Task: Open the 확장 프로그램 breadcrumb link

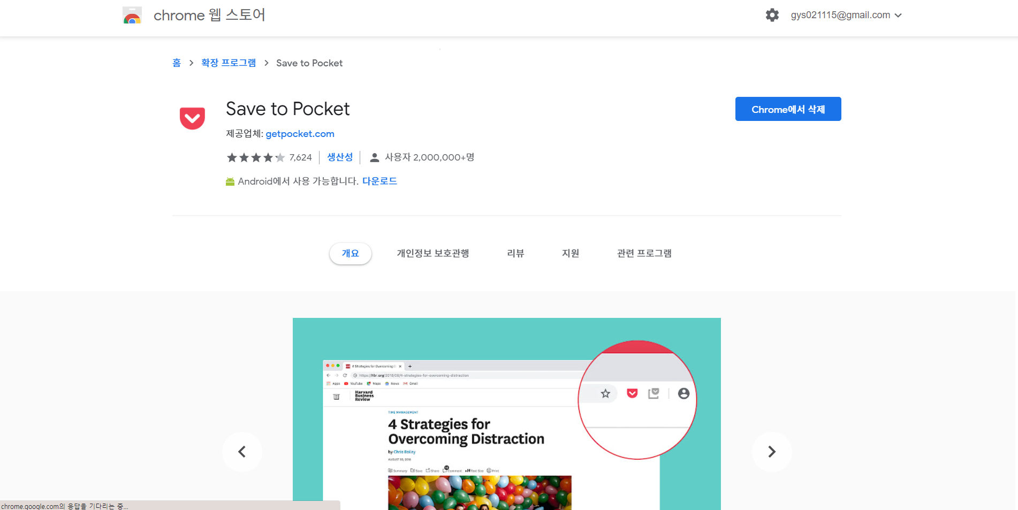Action: (229, 63)
